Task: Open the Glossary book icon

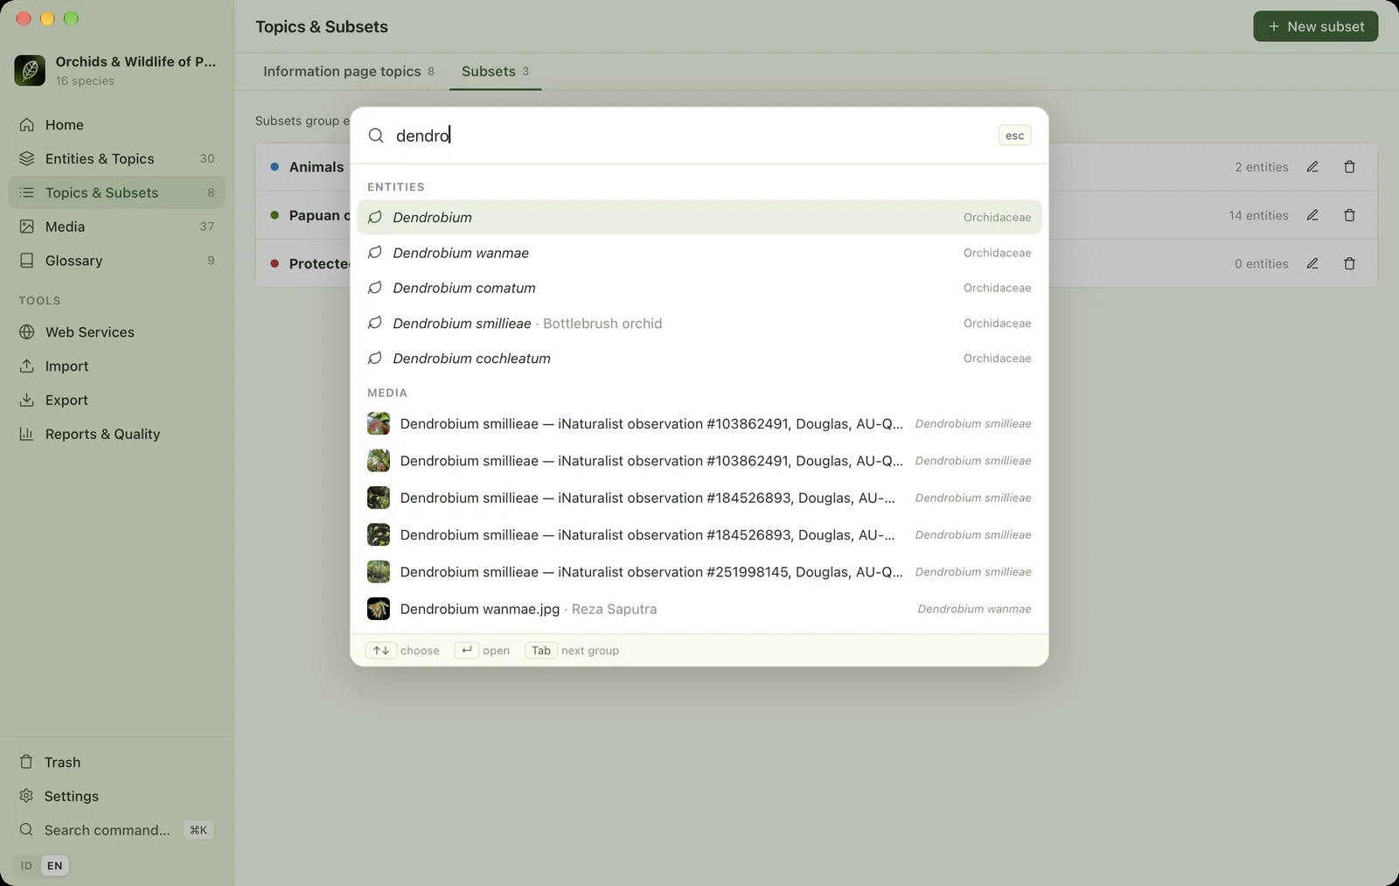Action: click(27, 261)
